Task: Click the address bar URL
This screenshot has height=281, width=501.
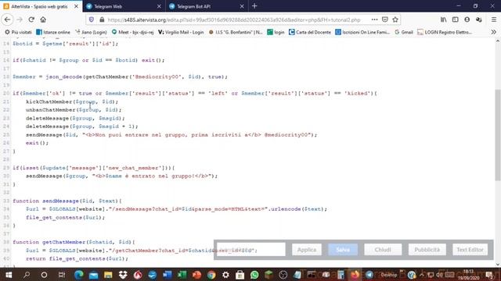Action: pos(234,20)
